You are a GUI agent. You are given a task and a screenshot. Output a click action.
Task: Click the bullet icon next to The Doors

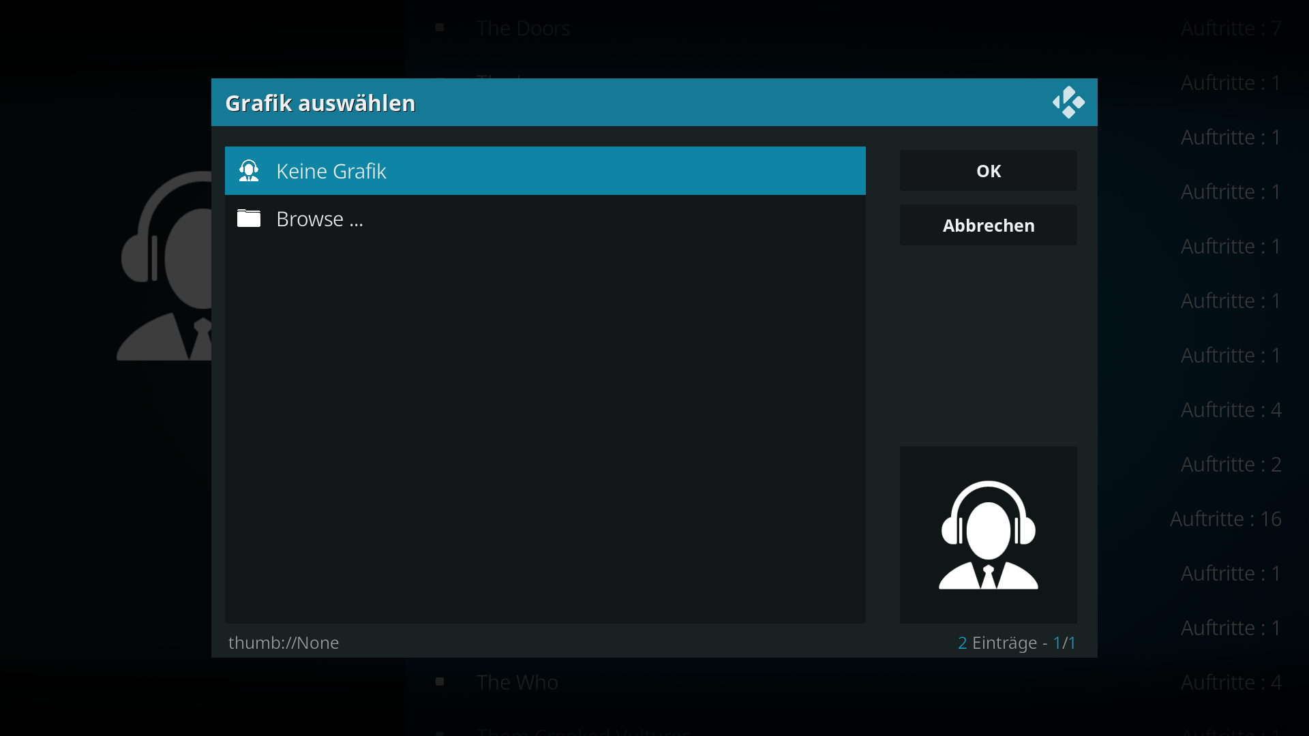tap(440, 27)
